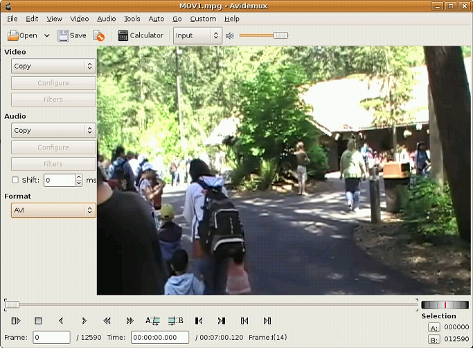Stop video playback
Viewport: 473px width, 348px height.
(38, 321)
